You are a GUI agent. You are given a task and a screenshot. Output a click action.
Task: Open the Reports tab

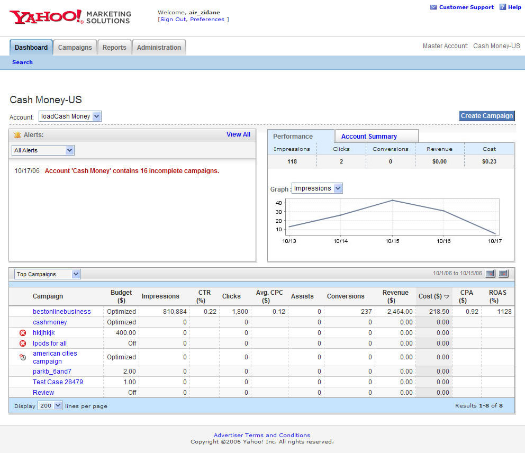point(114,48)
